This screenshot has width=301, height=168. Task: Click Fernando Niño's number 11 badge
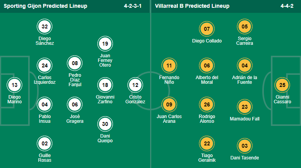point(169,65)
